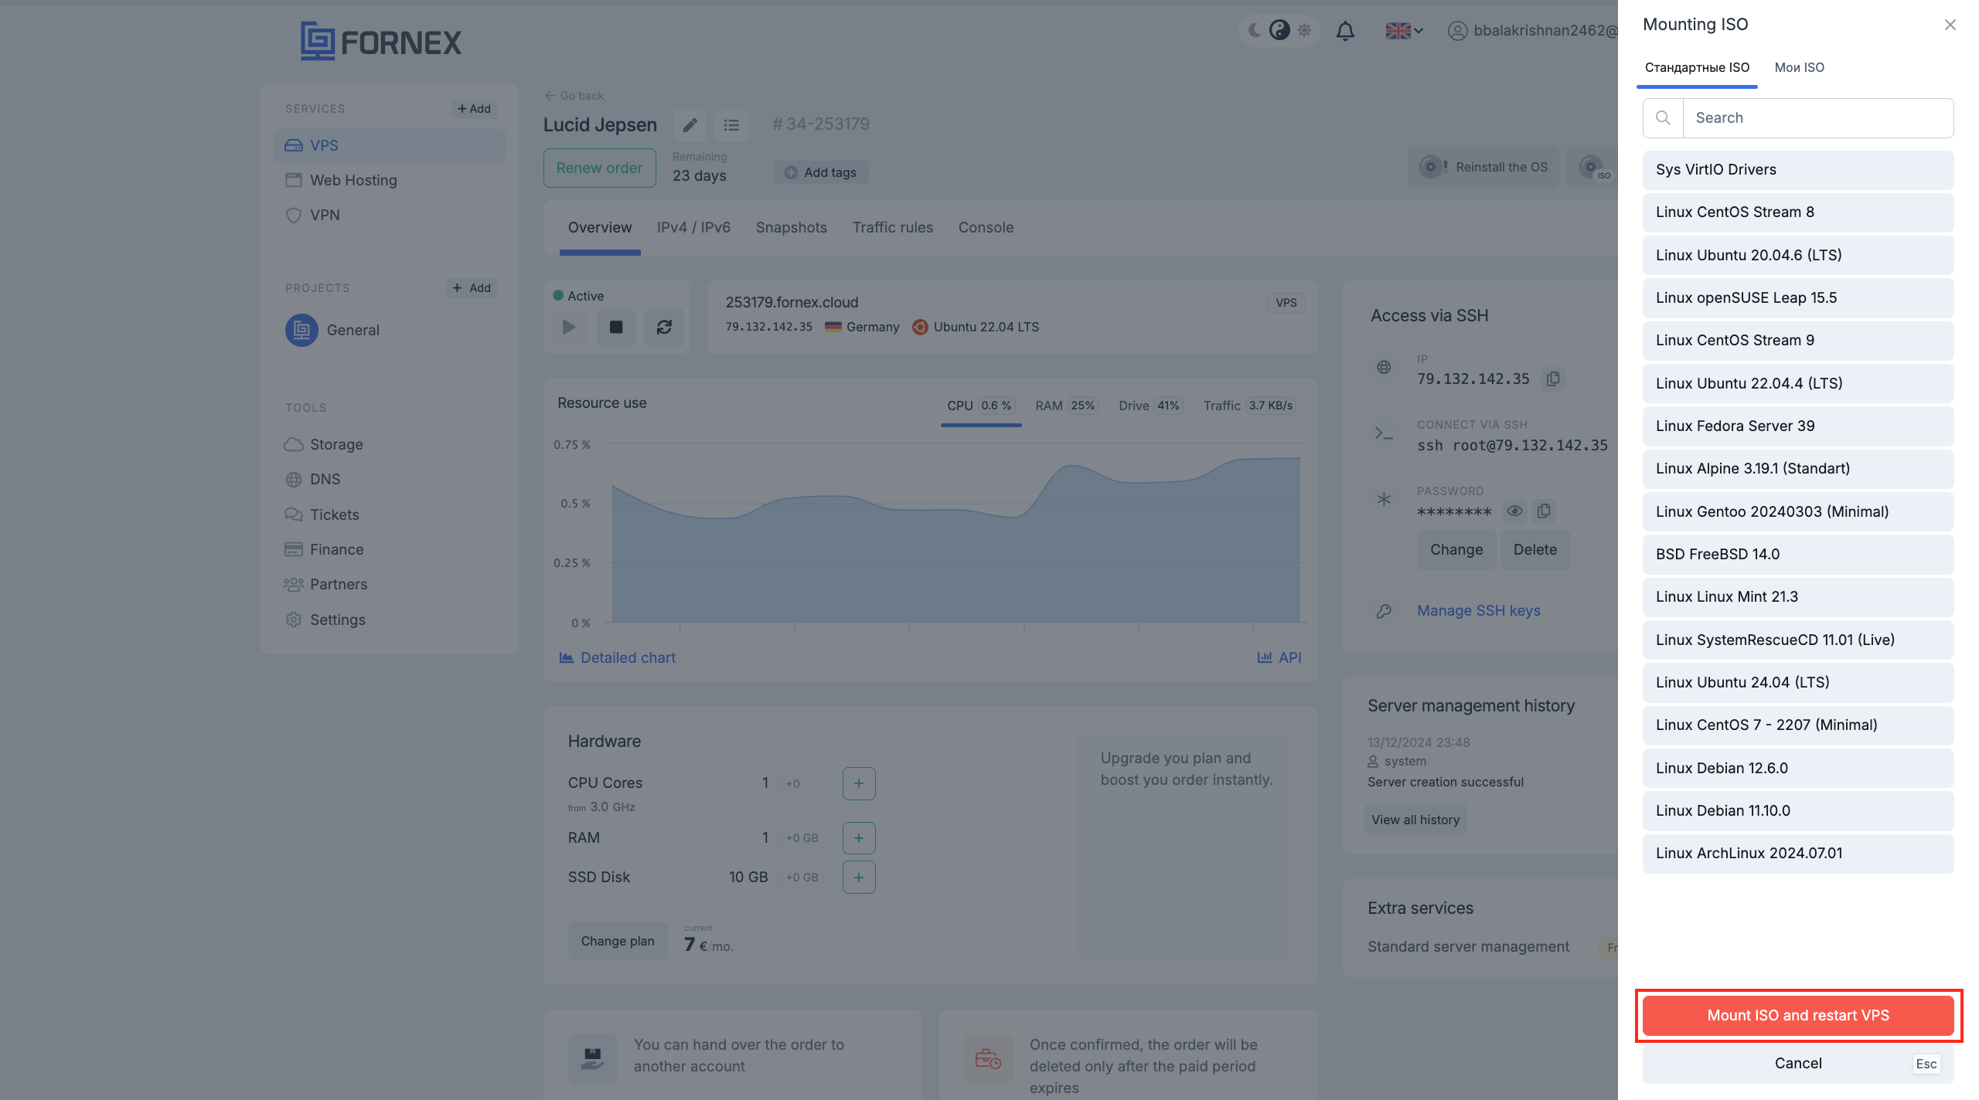
Task: Select Linux ArchLinux 2024.07.01
Action: 1798,854
